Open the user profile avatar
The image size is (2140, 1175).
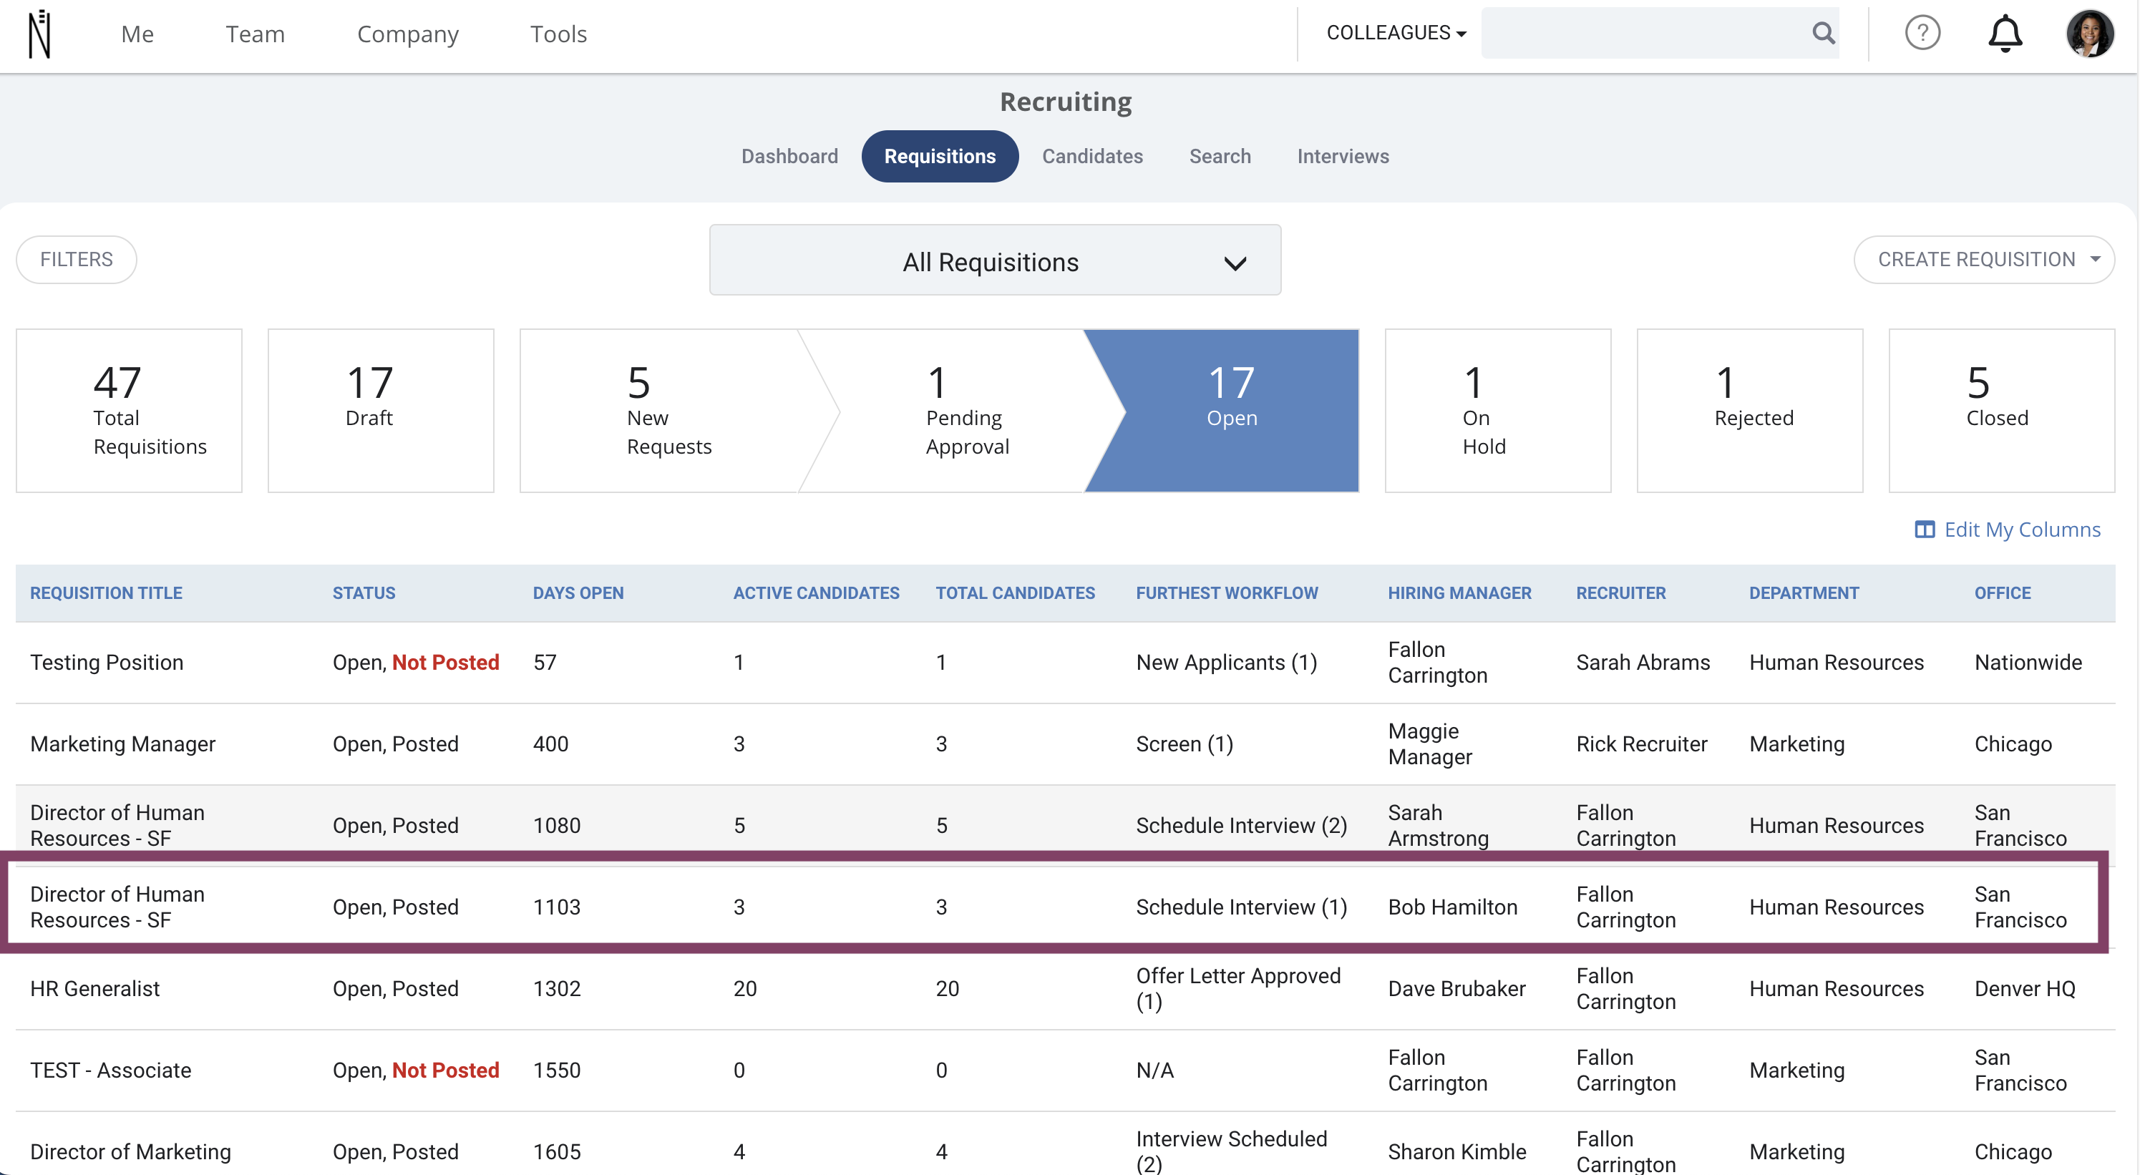(x=2089, y=33)
